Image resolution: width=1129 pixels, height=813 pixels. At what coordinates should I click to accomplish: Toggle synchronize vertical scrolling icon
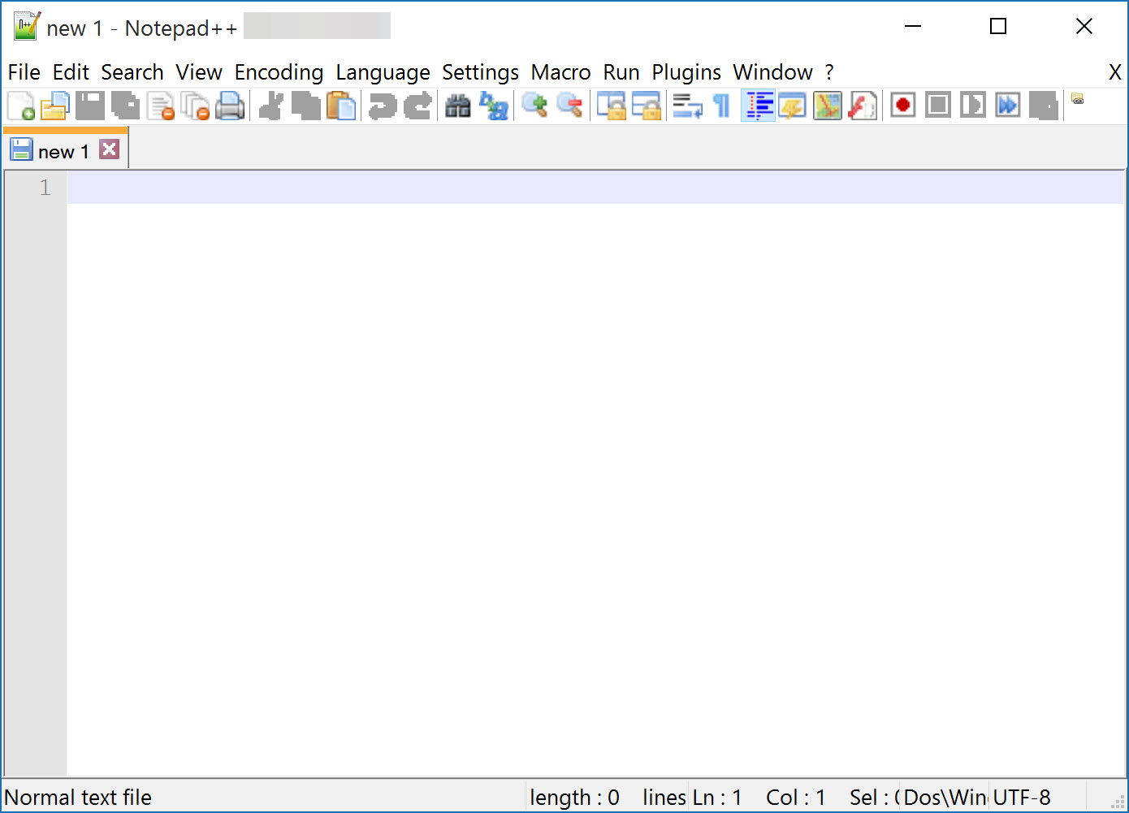tap(611, 106)
